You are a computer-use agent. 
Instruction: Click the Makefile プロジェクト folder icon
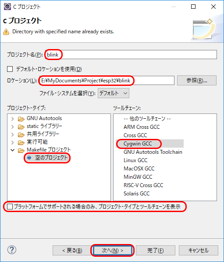pyautogui.click(x=21, y=150)
